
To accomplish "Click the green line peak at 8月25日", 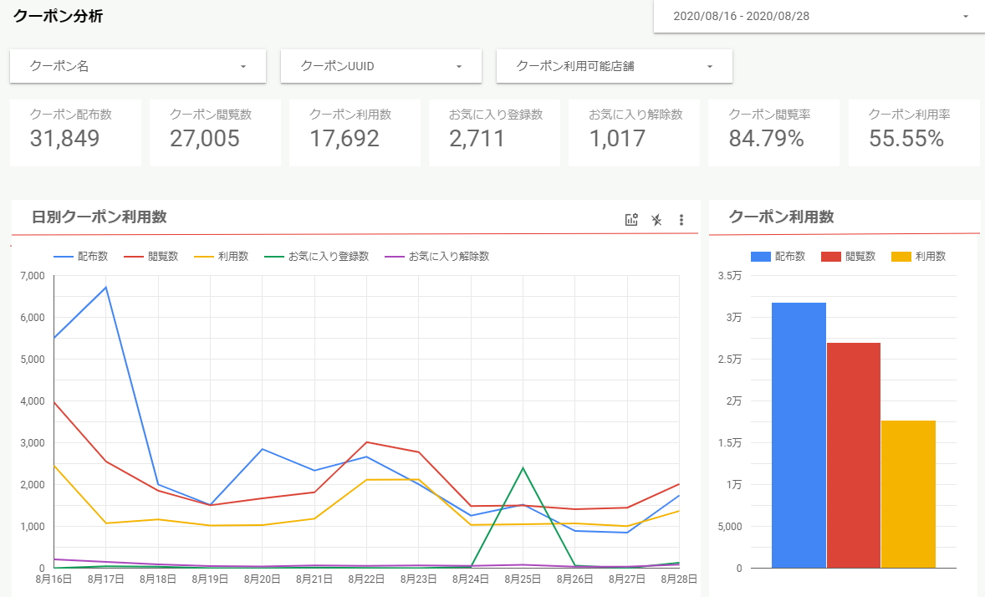I will (x=523, y=467).
